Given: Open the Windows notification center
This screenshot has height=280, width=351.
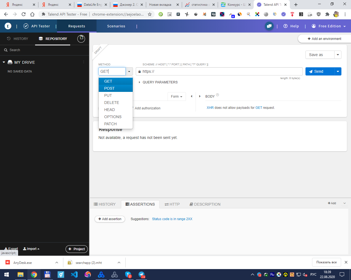Looking at the screenshot, I should [342, 275].
